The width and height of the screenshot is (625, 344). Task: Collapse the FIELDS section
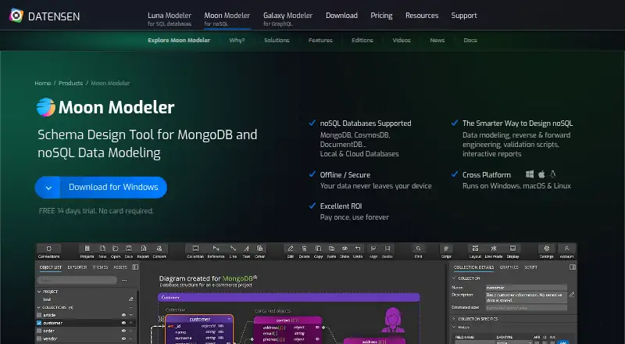pos(454,327)
